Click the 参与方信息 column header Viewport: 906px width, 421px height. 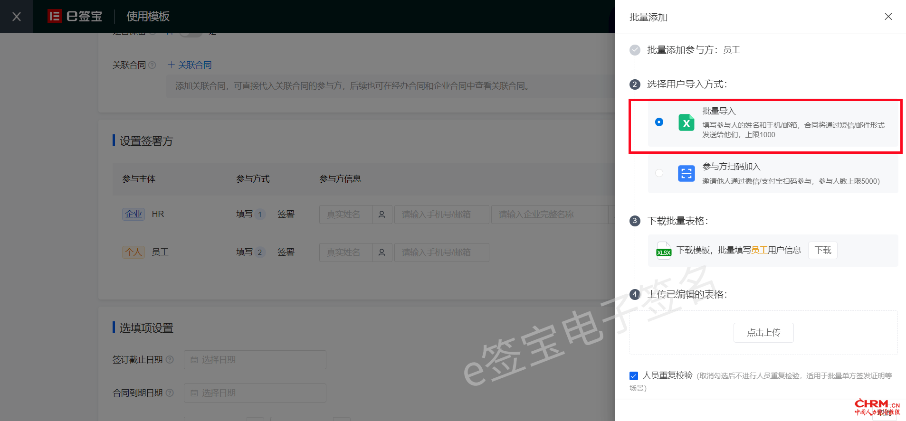click(340, 179)
